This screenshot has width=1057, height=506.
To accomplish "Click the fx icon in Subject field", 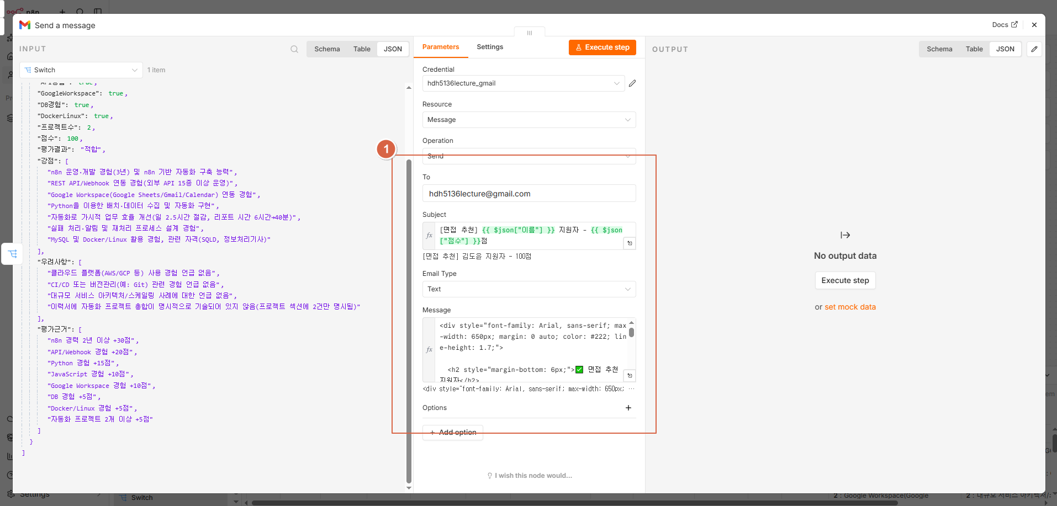I will tap(429, 236).
